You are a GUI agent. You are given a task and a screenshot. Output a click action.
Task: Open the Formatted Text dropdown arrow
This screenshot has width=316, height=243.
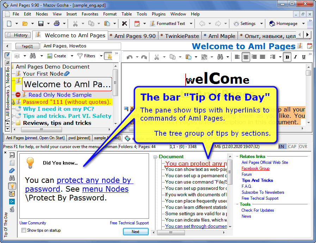point(191,24)
